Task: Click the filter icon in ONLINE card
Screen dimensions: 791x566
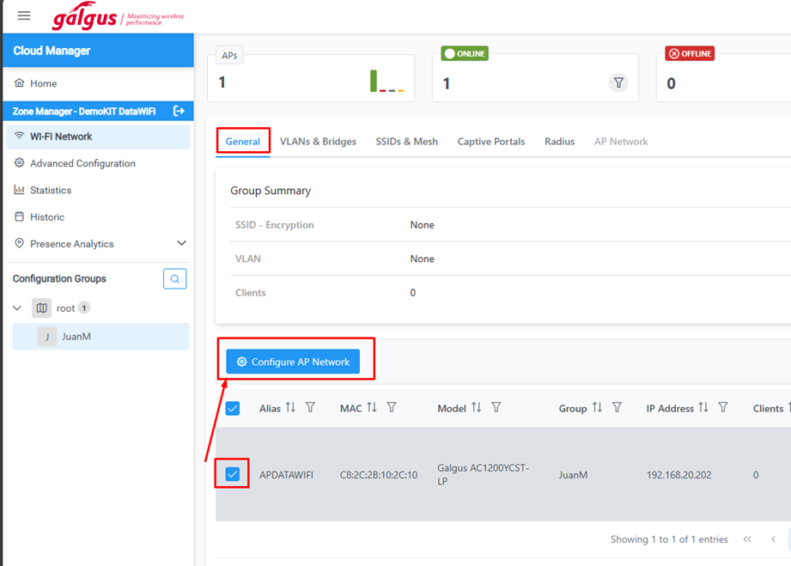Action: click(x=618, y=82)
